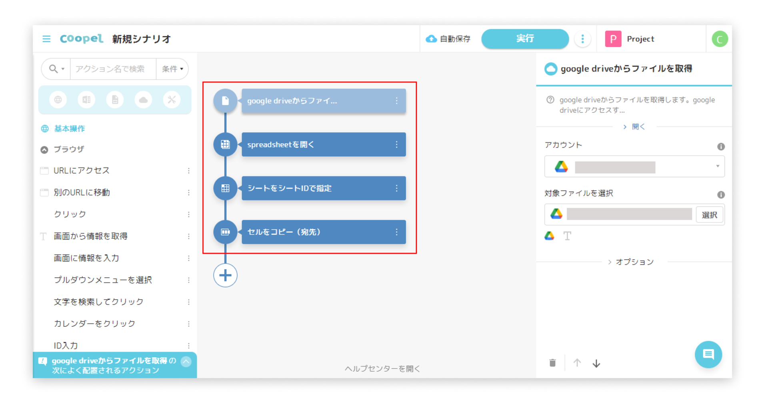
Task: Expand the description with 開く
Action: tap(634, 127)
